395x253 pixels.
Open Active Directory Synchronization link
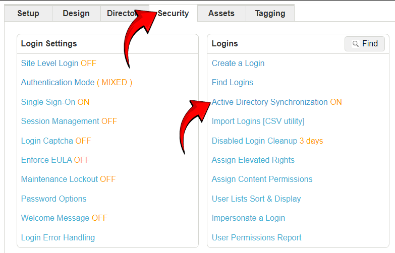[277, 102]
